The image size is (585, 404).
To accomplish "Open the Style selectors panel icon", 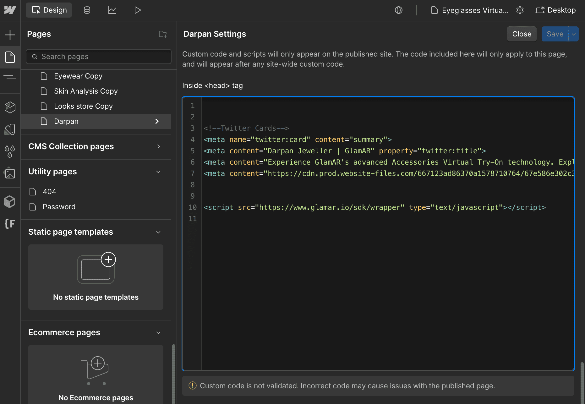I will [x=10, y=129].
